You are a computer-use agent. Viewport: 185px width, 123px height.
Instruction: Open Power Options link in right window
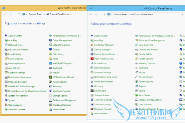pyautogui.click(x=146, y=82)
